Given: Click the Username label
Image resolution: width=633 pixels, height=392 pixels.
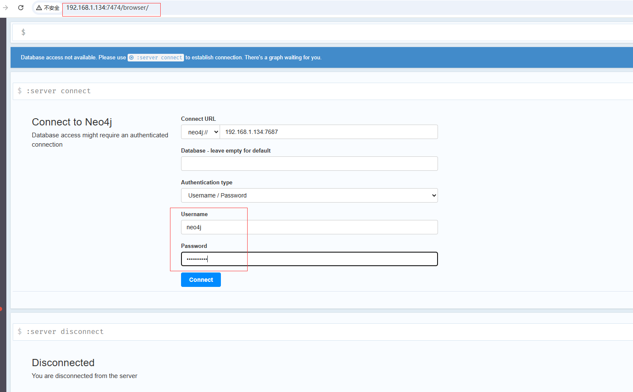Looking at the screenshot, I should coord(194,214).
